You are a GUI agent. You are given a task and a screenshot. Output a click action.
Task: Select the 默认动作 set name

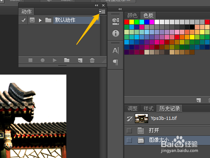pyautogui.click(x=65, y=20)
